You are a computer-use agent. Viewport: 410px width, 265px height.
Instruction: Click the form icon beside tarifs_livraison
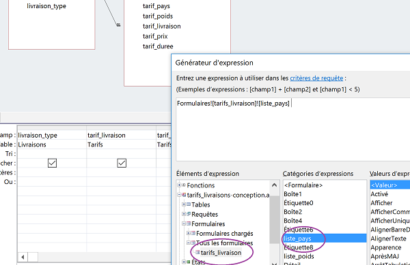point(197,252)
